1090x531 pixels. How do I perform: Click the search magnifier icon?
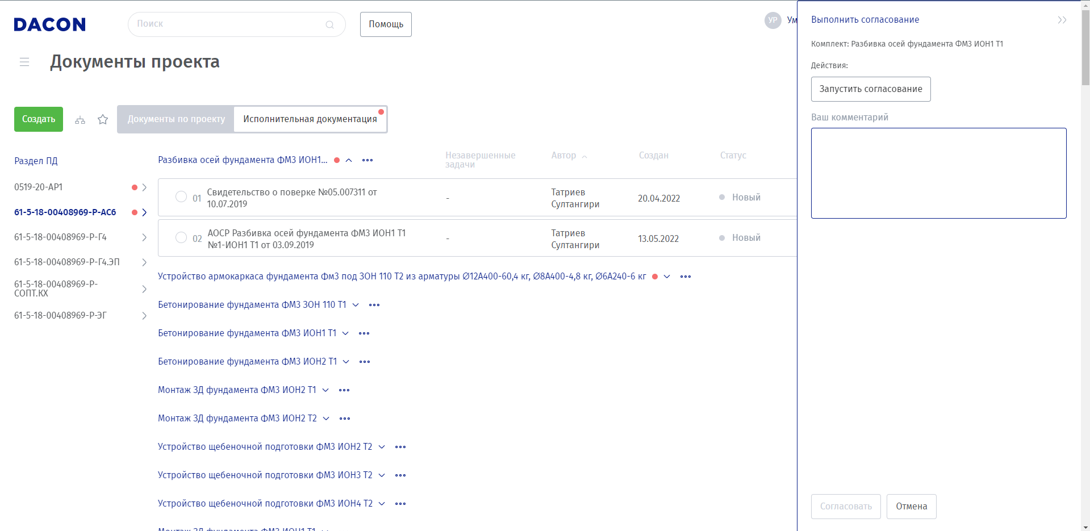point(329,24)
